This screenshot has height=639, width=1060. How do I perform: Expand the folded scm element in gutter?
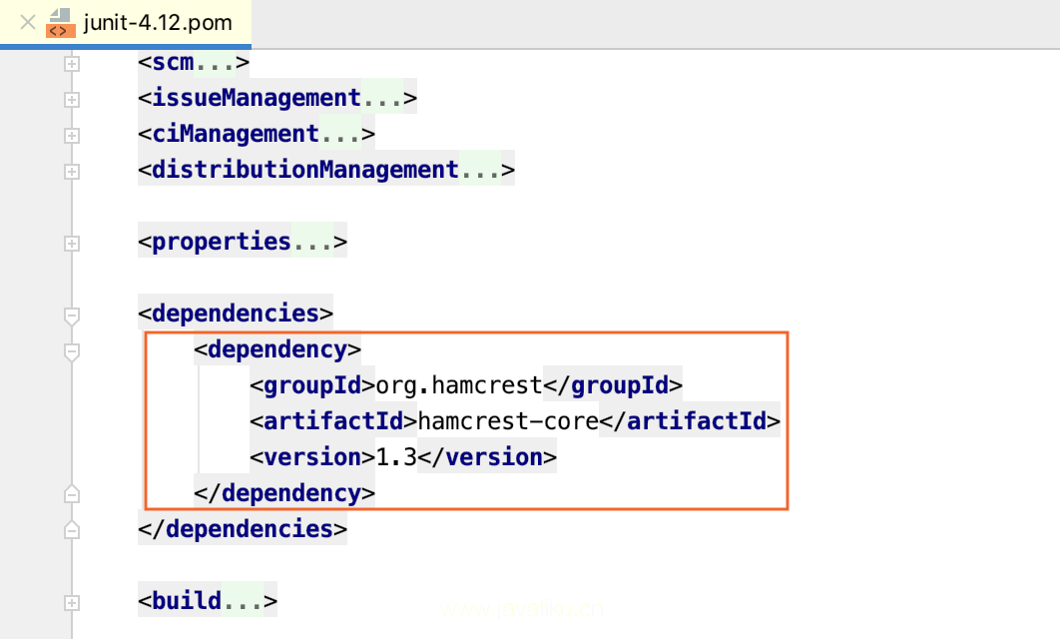71,64
